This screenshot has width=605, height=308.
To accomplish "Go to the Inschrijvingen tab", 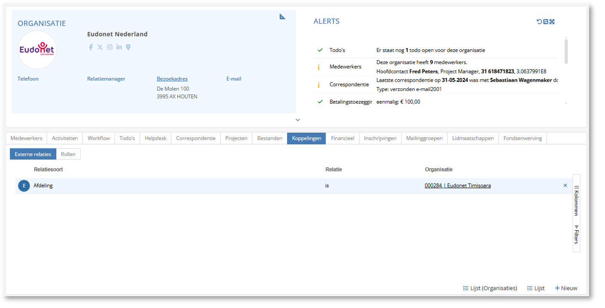I will [380, 138].
